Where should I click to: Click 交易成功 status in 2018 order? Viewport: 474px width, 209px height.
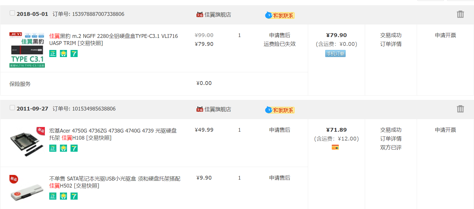(391, 35)
